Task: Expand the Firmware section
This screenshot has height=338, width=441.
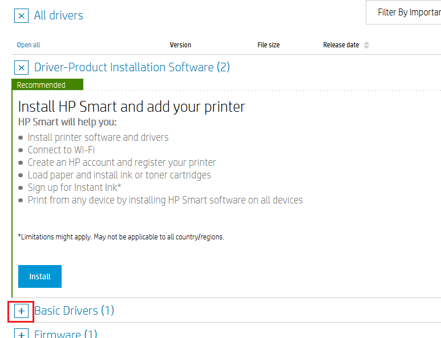Action: click(x=21, y=334)
